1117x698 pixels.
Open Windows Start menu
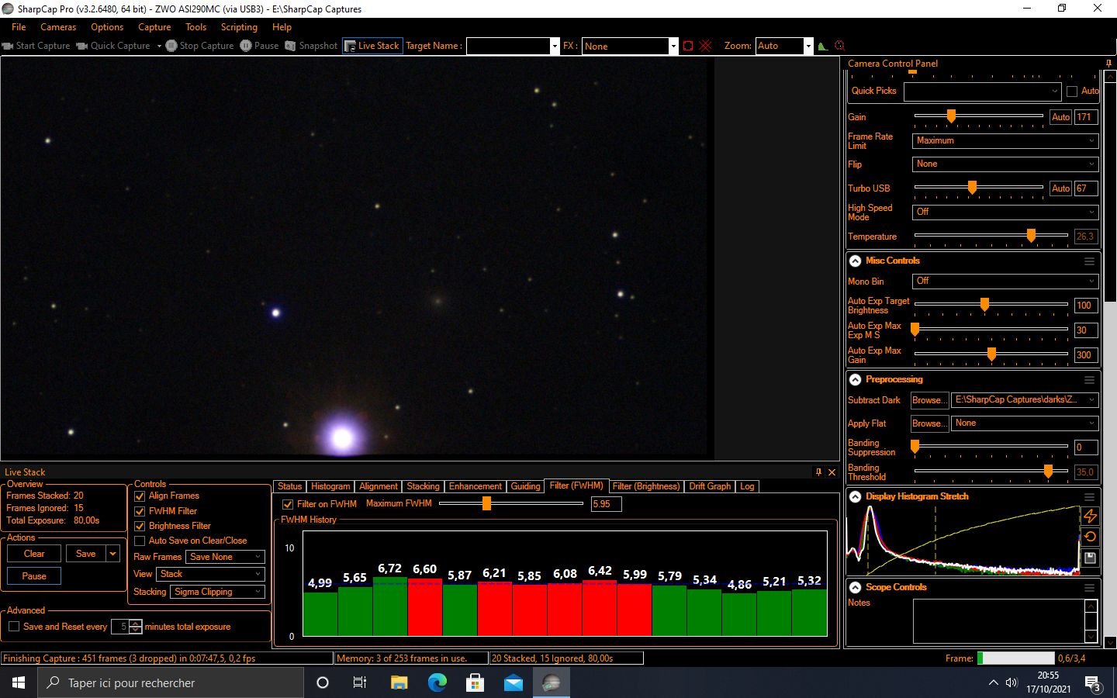click(19, 682)
